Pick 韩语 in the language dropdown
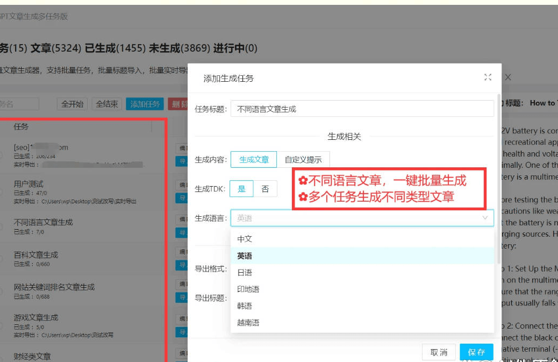The height and width of the screenshot is (362, 558). (x=245, y=306)
